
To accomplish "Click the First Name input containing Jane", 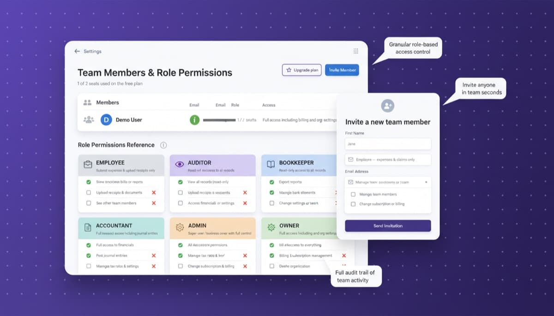I will pyautogui.click(x=387, y=144).
